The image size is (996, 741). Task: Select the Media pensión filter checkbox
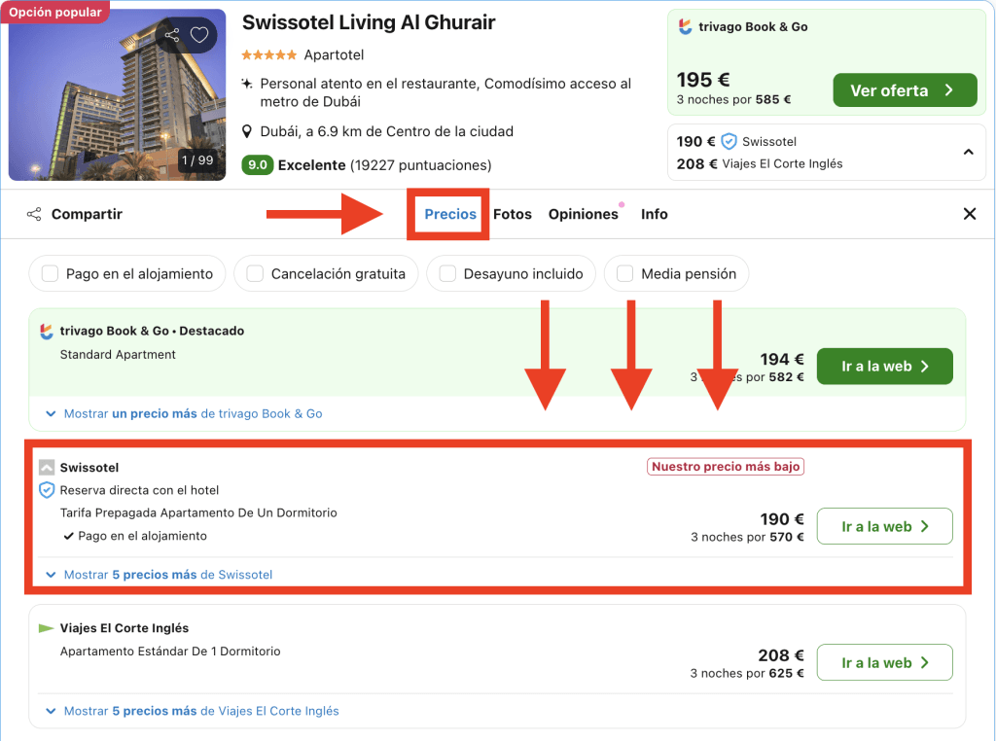click(624, 274)
